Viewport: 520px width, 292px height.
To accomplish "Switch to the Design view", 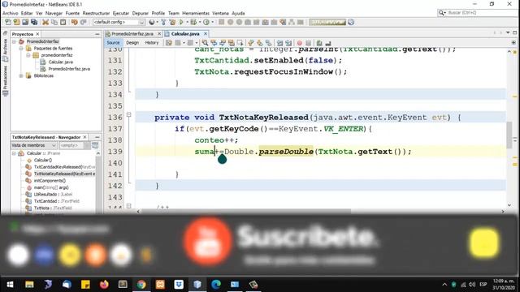I will 132,43.
